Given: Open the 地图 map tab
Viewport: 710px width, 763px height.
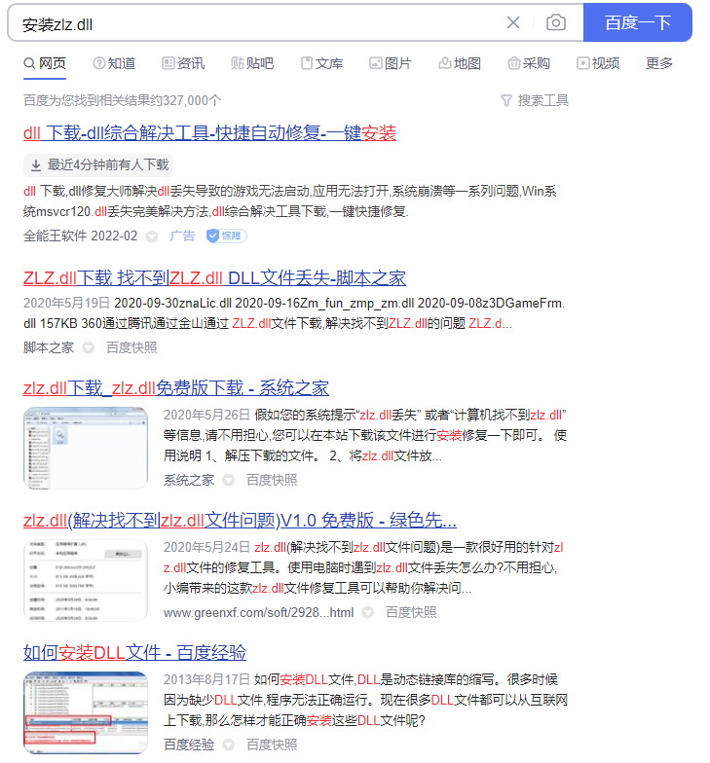Looking at the screenshot, I should pos(460,63).
